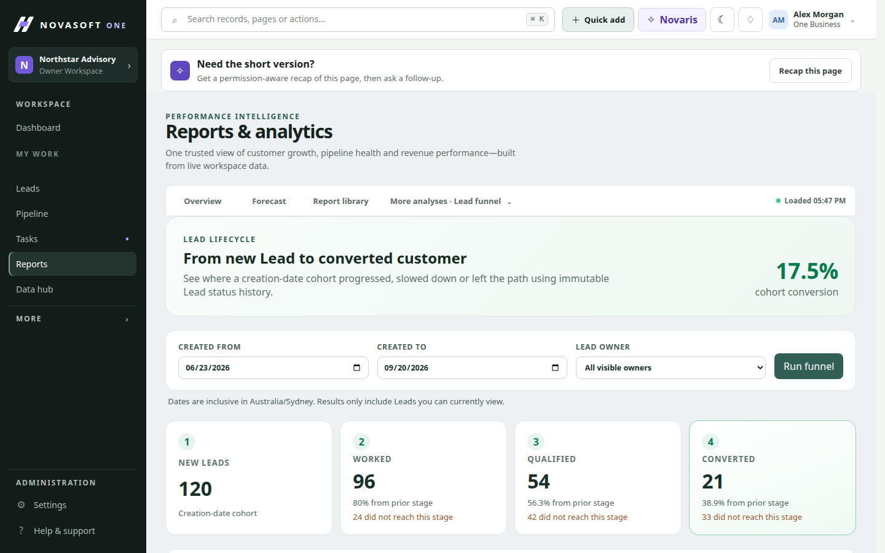Click 'Creation-date cohort' text
Screen dimensions: 885x553
(218, 513)
